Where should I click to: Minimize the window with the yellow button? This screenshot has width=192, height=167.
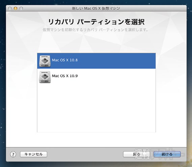click(16, 8)
